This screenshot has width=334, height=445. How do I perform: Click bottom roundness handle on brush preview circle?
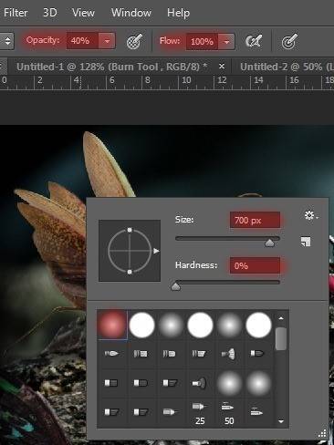click(130, 272)
